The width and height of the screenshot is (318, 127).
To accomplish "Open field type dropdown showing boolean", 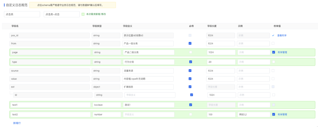I will pos(107,105).
